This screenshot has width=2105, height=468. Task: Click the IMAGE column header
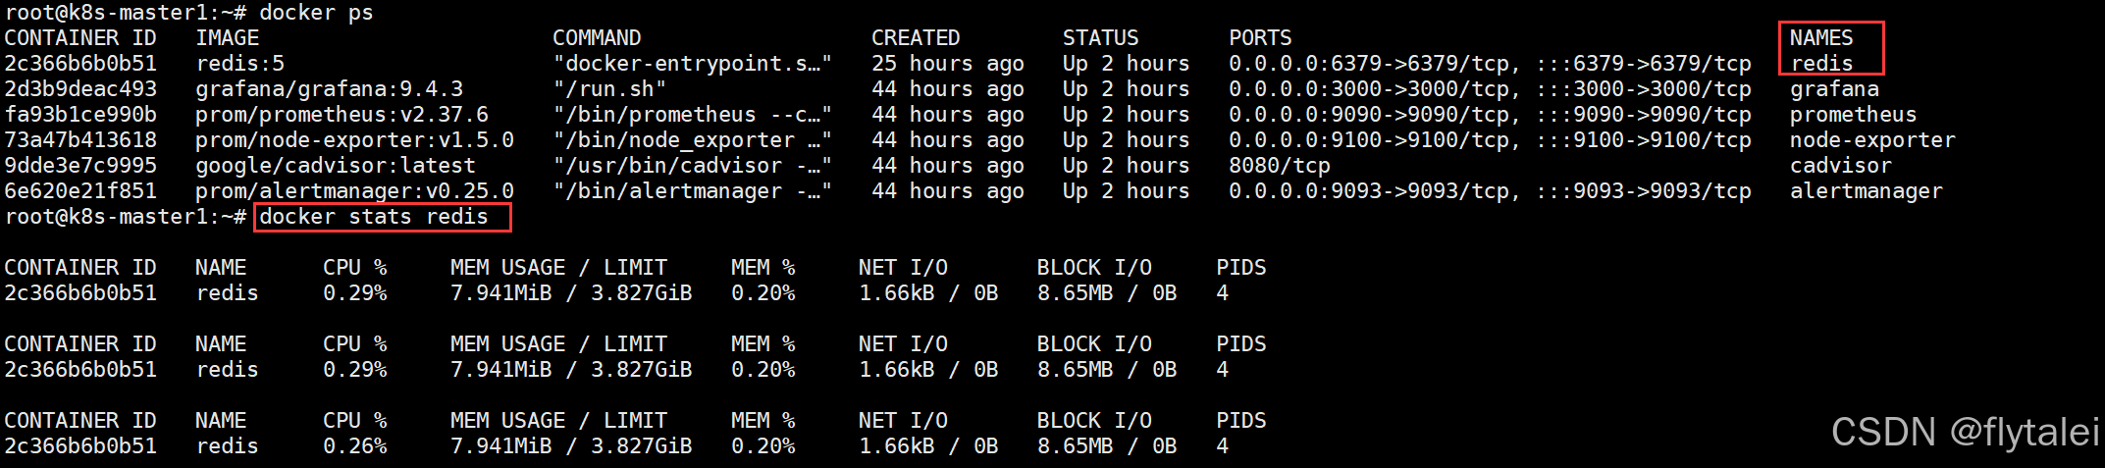point(228,38)
